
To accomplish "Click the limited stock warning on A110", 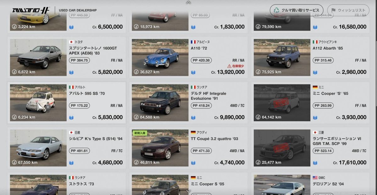I will point(236,66).
